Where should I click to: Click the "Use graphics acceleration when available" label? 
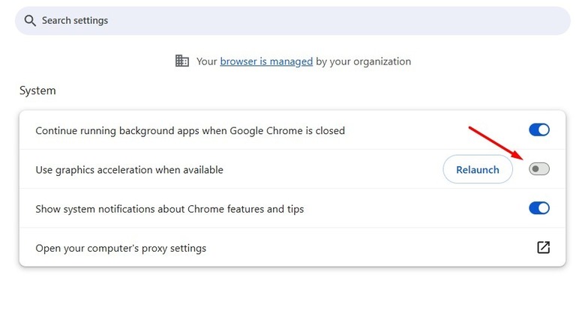[129, 170]
